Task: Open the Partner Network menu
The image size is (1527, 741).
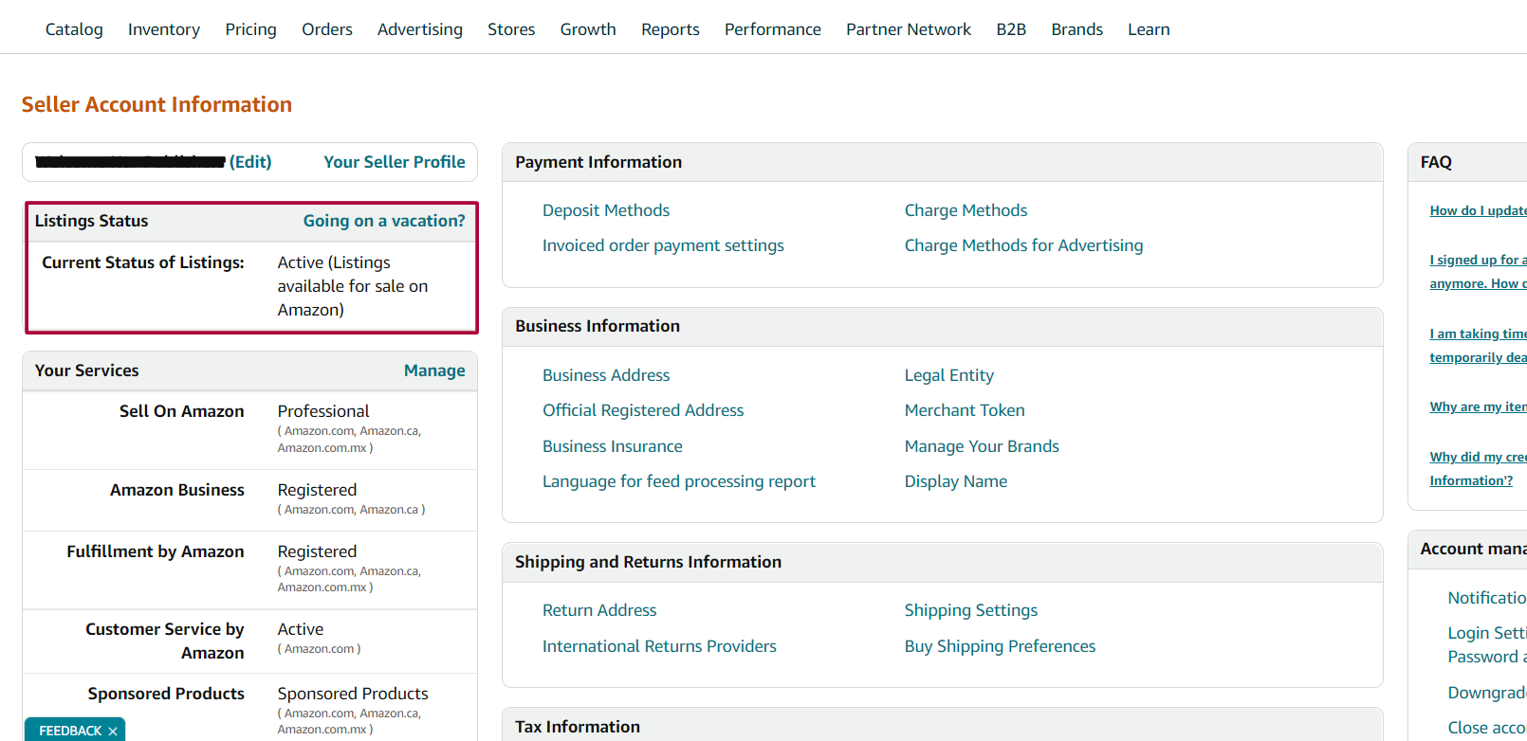Action: coord(909,29)
